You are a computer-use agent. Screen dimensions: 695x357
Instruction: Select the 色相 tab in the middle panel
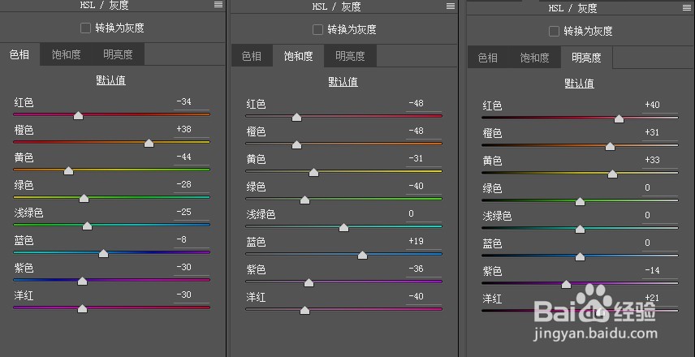(252, 56)
